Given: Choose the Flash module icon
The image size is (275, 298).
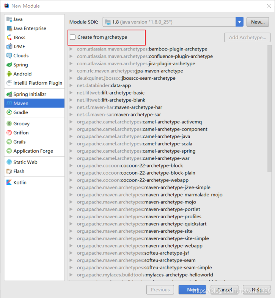Looking at the screenshot, I should tap(9, 172).
